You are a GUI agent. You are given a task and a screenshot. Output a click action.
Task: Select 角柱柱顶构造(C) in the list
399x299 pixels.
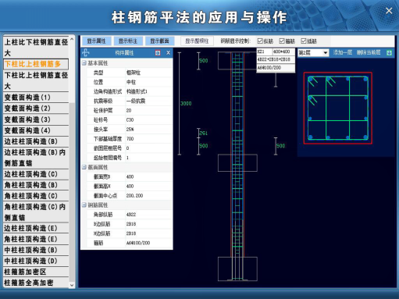point(36,196)
